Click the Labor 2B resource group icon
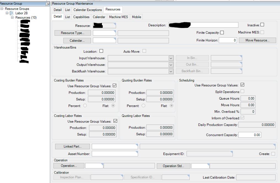Image resolution: width=280 pixels, height=183 pixels. pyautogui.click(x=11, y=13)
